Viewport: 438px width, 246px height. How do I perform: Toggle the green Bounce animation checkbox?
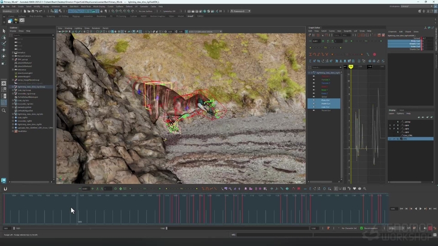361,228
